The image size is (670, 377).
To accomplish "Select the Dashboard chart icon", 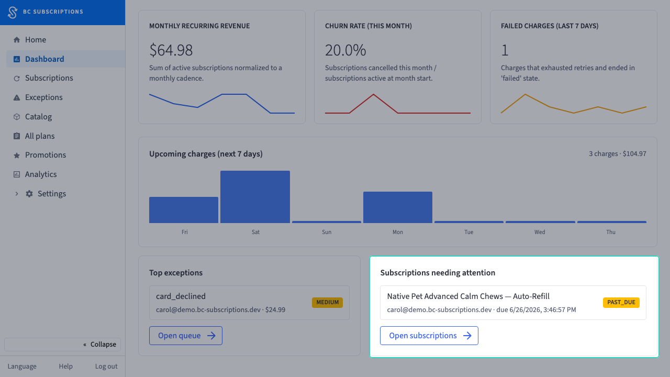I will click(17, 59).
